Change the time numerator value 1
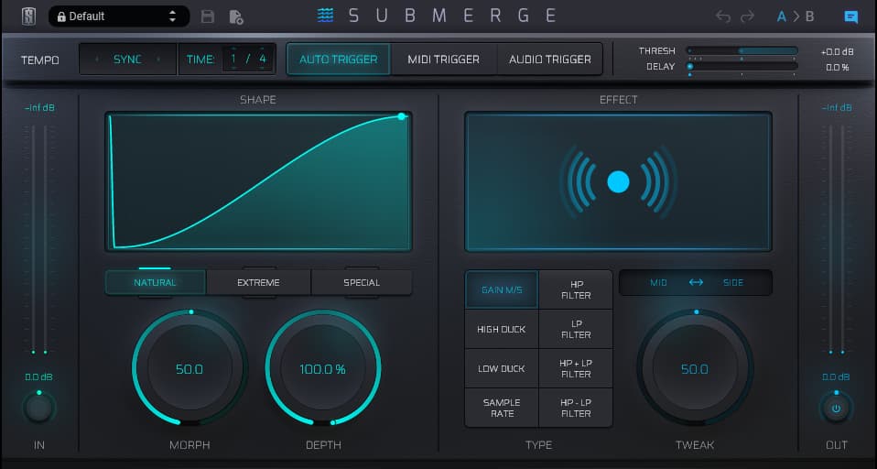 pyautogui.click(x=233, y=59)
